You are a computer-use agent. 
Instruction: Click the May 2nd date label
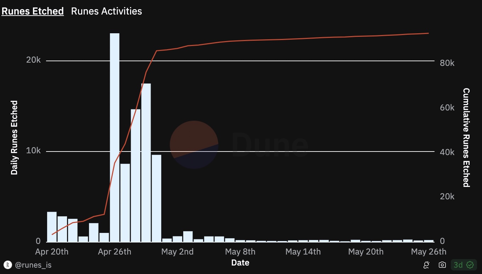coord(177,252)
